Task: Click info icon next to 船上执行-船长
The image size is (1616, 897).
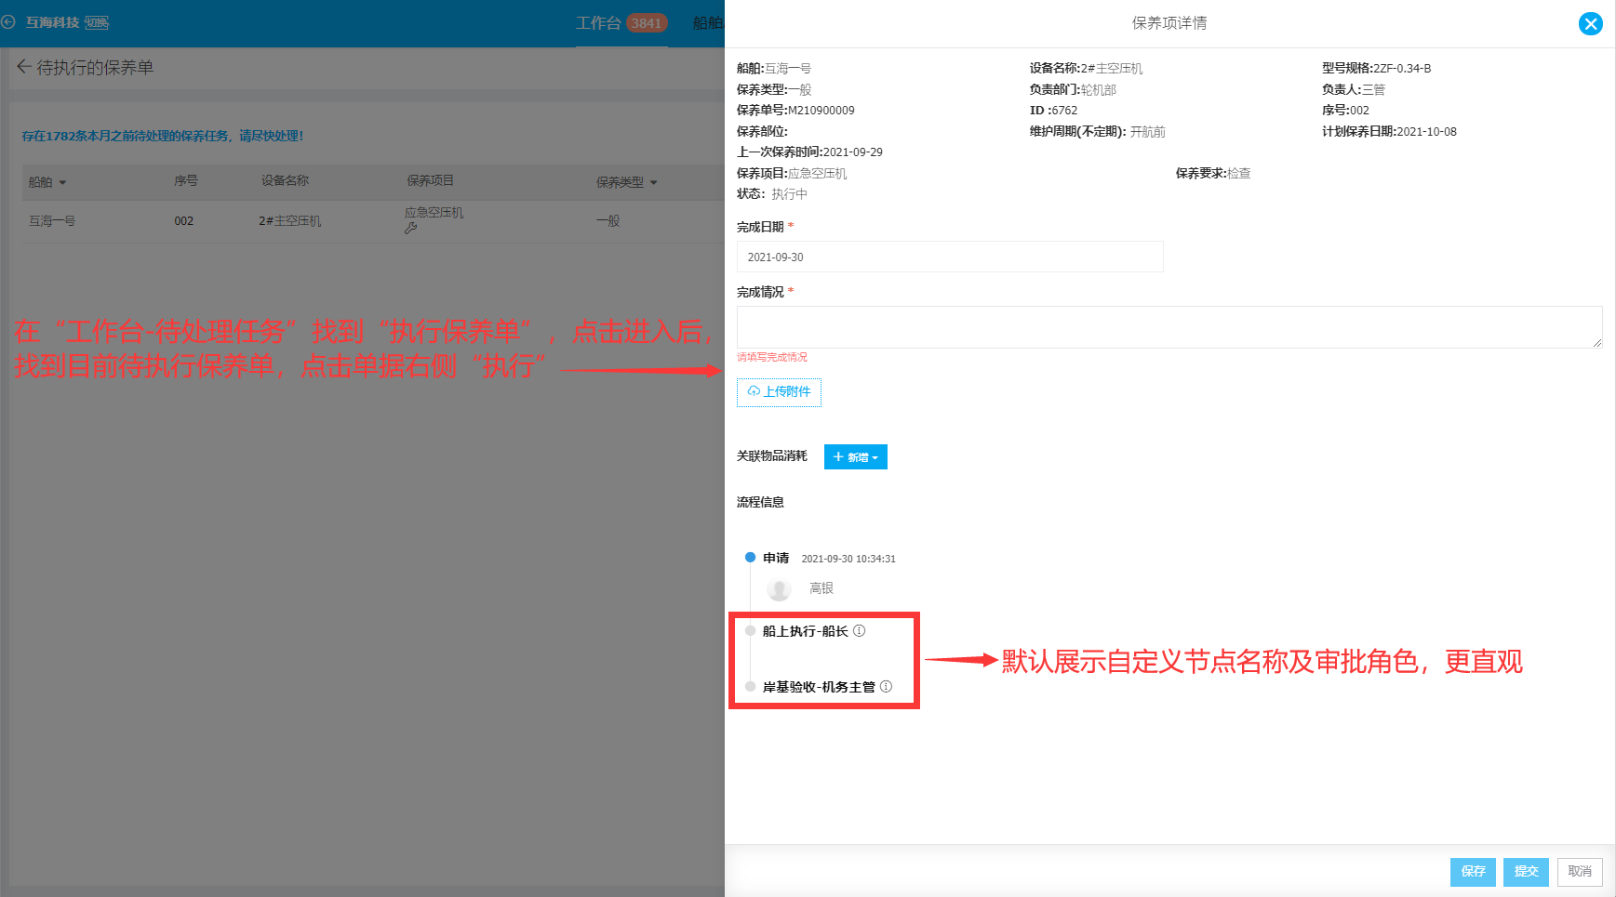Action: pyautogui.click(x=860, y=631)
